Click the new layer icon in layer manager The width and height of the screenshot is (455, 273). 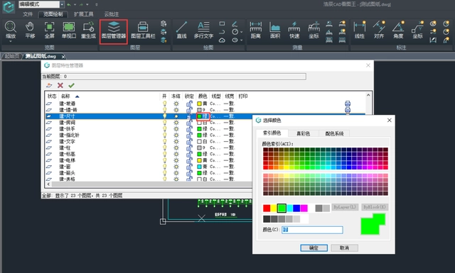49,85
